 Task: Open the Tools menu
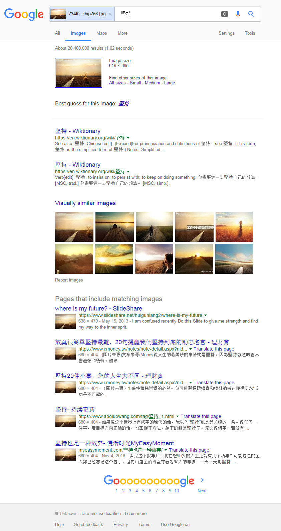(x=250, y=33)
